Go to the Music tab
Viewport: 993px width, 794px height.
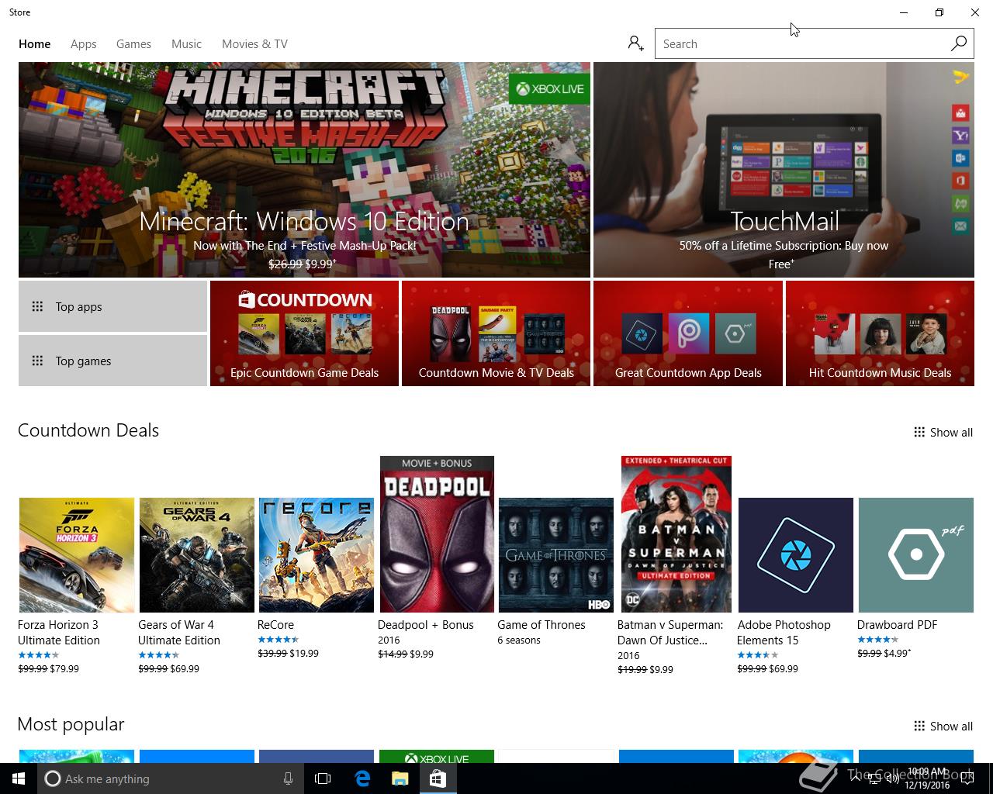pyautogui.click(x=186, y=44)
